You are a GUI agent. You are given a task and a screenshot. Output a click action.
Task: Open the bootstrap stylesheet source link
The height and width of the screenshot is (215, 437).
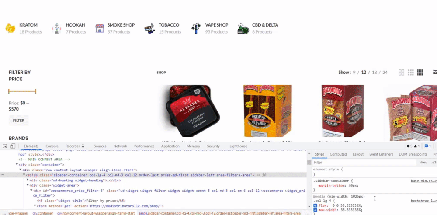(x=423, y=201)
